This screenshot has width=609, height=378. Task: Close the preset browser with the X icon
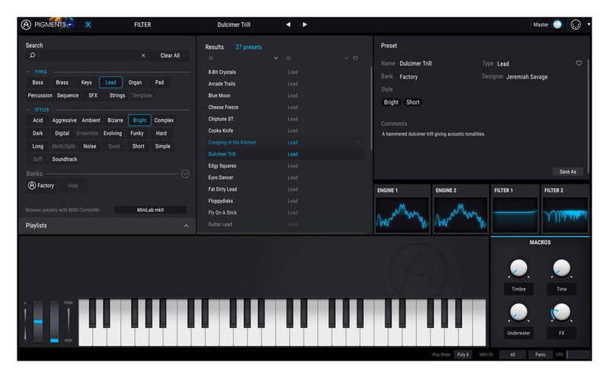click(88, 24)
